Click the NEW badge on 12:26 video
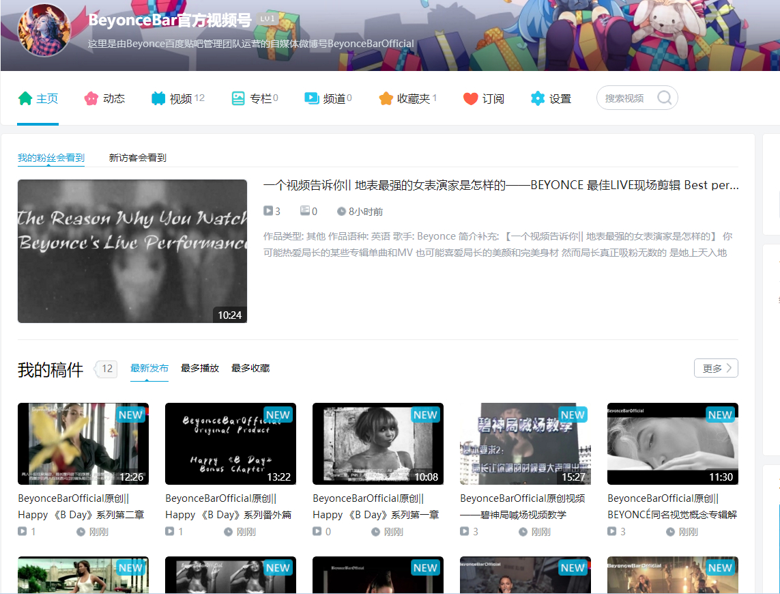This screenshot has height=594, width=780. 131,414
